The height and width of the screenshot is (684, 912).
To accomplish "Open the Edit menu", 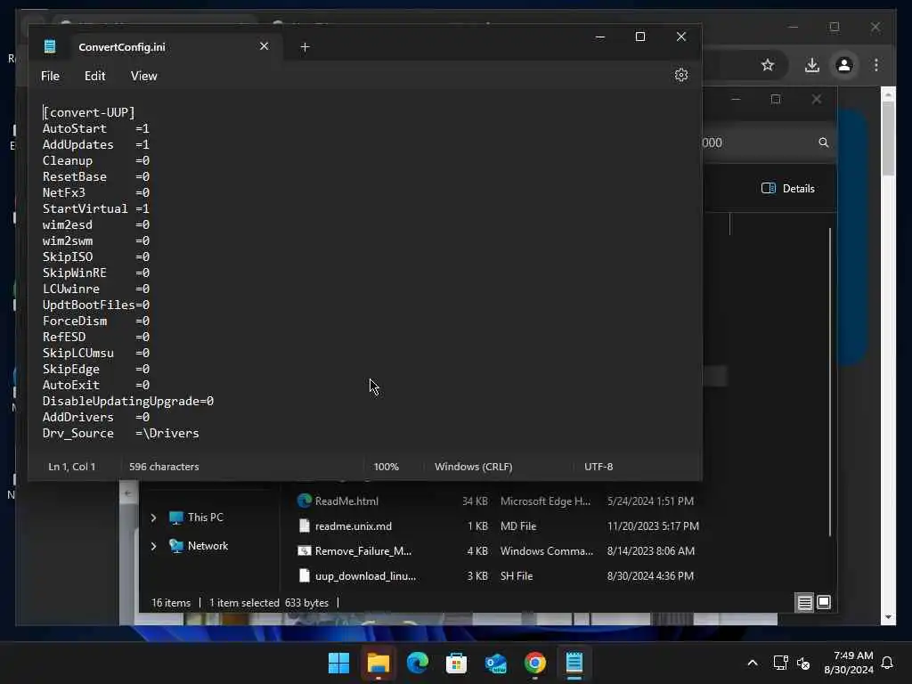I will pos(94,77).
